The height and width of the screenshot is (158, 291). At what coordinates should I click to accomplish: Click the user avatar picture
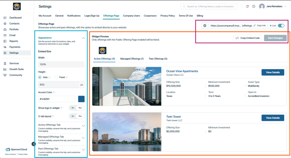click(262, 6)
